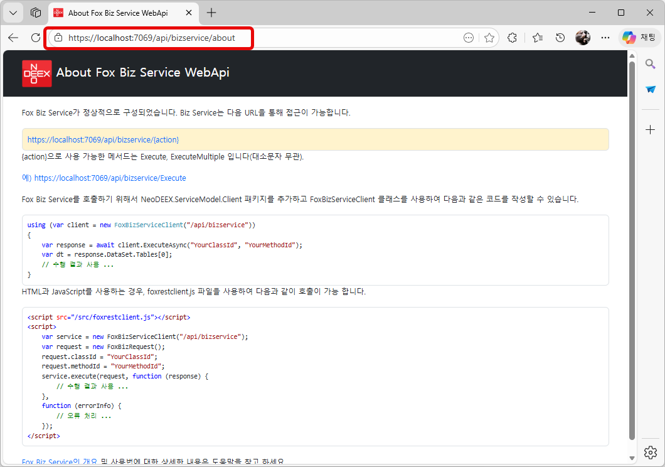
Task: Click the scrollbar up arrow
Action: click(x=632, y=56)
